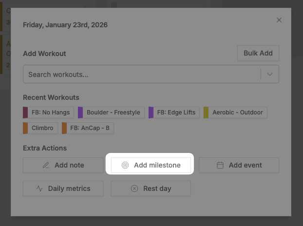Choose Boulder - Freestyle workout

click(113, 113)
